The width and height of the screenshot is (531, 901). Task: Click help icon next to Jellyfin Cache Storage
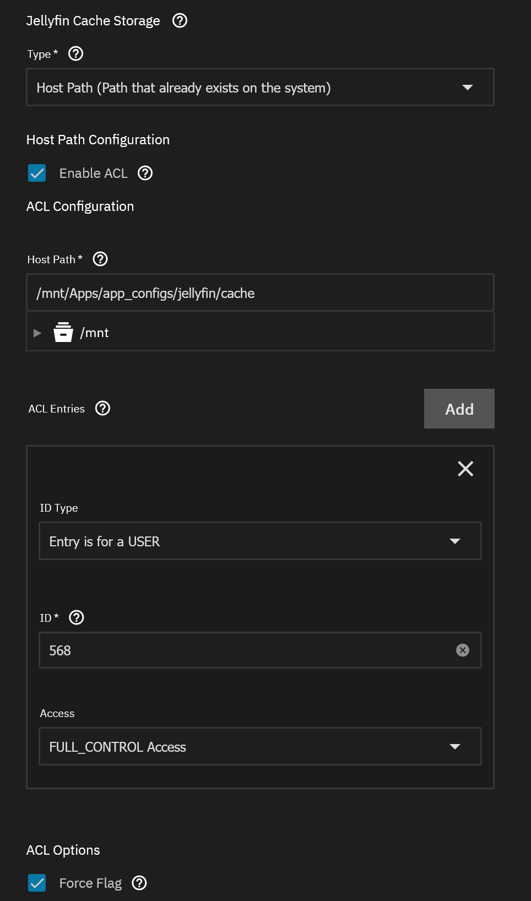180,20
